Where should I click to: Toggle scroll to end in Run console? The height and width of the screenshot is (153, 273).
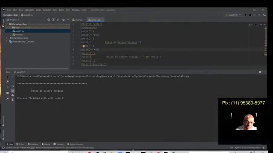(12, 91)
